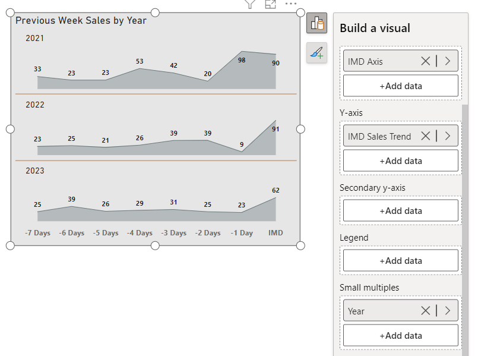
Task: Expand the IMD Axis field chevron
Action: tap(447, 61)
